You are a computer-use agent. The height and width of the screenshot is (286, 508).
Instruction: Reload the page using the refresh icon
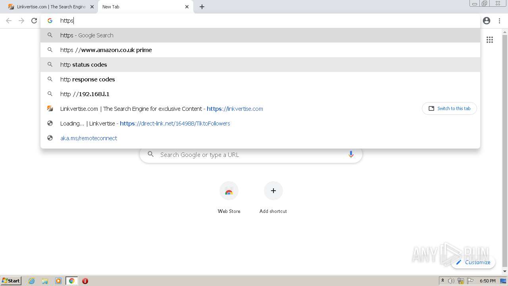pos(34,21)
